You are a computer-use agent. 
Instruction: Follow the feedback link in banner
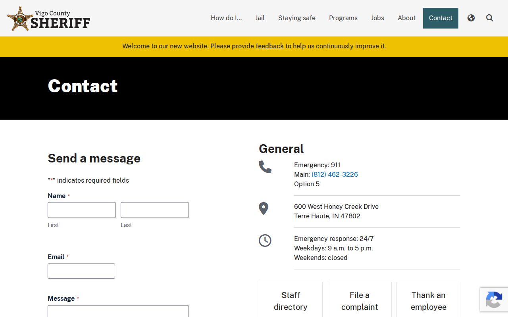click(269, 46)
